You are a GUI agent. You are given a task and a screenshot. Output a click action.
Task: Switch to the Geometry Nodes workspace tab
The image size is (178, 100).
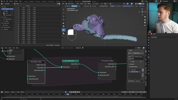pyautogui.click(x=86, y=1)
